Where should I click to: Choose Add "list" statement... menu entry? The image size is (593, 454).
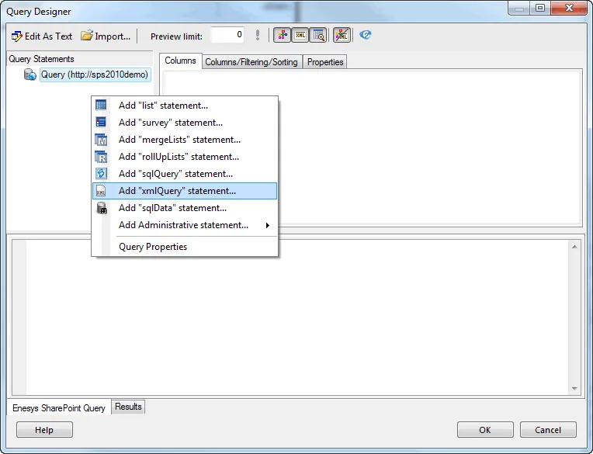[x=185, y=106]
